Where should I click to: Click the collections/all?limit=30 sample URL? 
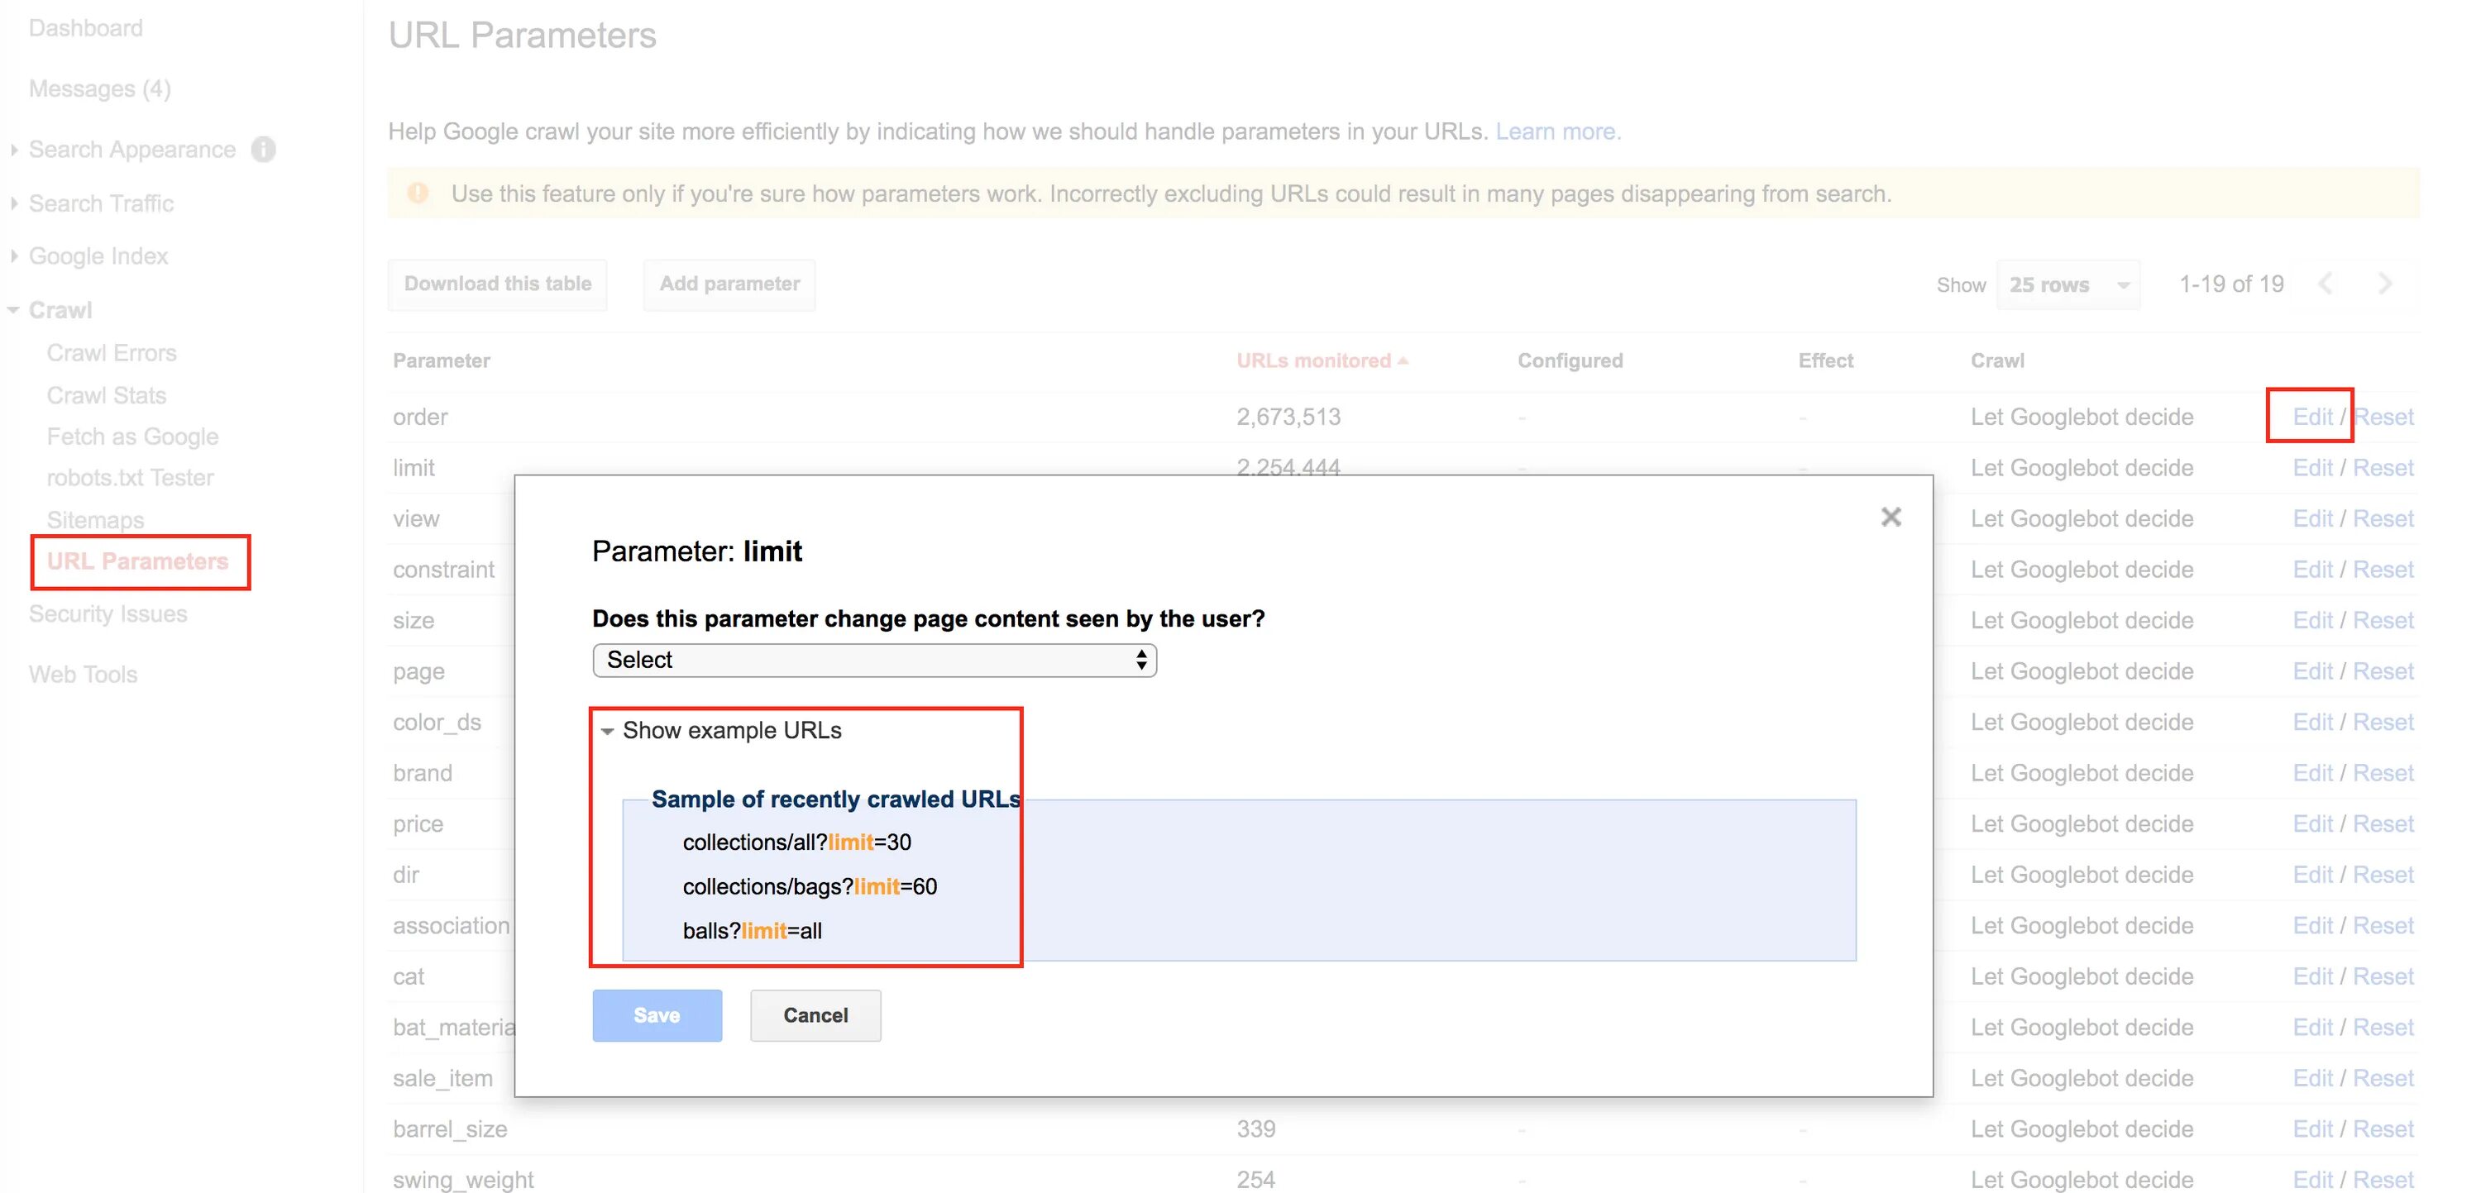click(796, 842)
